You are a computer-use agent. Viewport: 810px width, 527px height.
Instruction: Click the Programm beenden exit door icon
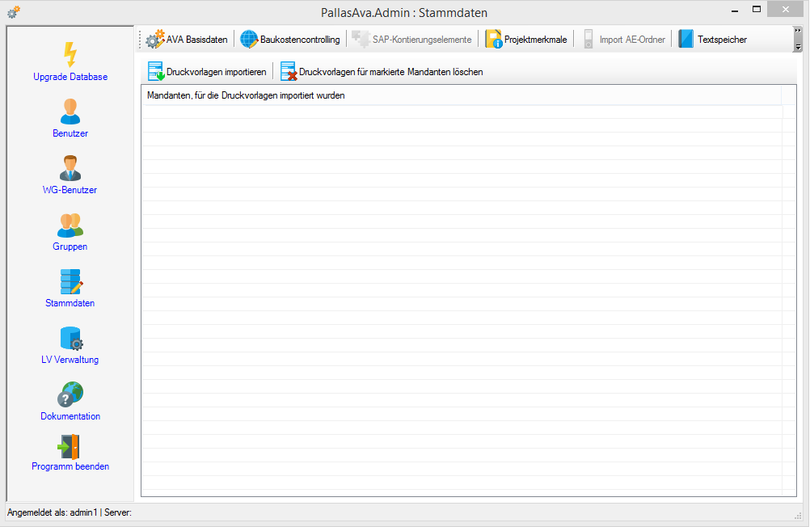pos(68,447)
